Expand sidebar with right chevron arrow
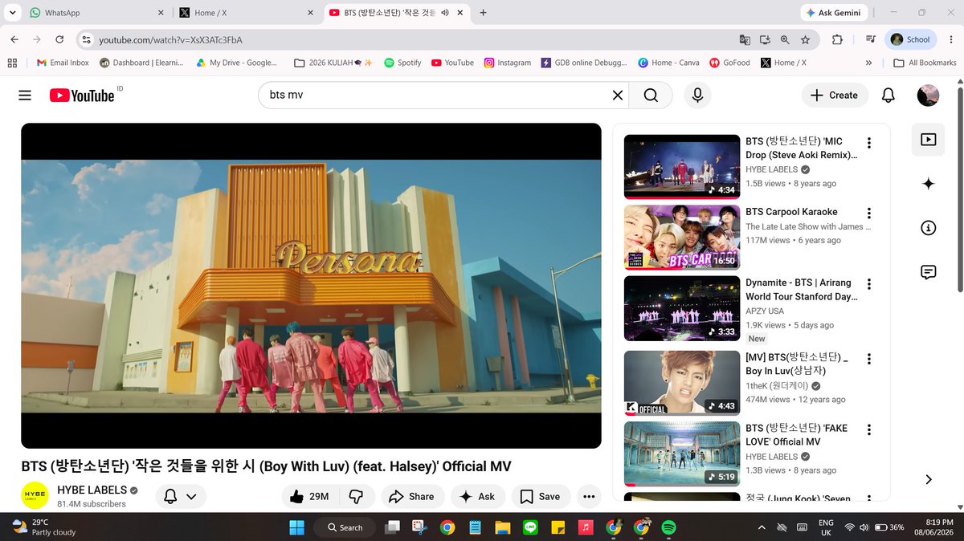964x541 pixels. pyautogui.click(x=929, y=479)
